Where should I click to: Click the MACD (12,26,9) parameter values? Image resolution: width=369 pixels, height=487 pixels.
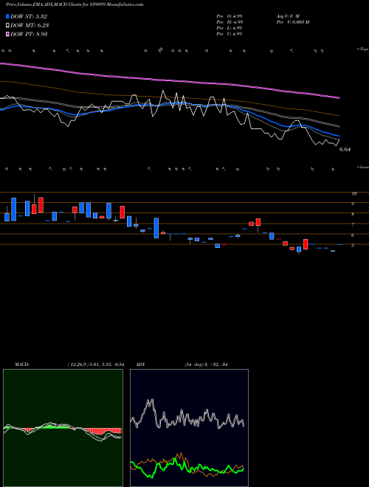point(95,365)
